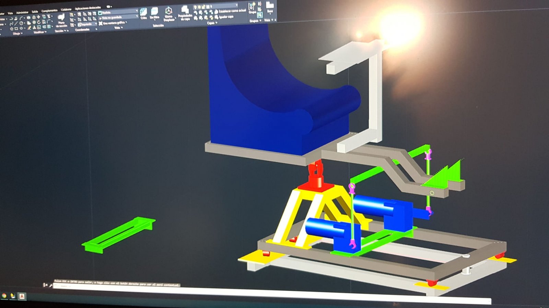This screenshot has height=308, width=549.
Task: Open the Vista no guardada dropdown
Action: click(118, 17)
